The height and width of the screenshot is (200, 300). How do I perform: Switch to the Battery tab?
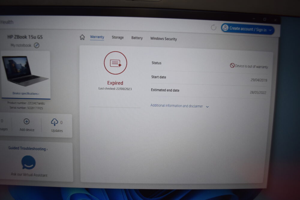pyautogui.click(x=137, y=38)
